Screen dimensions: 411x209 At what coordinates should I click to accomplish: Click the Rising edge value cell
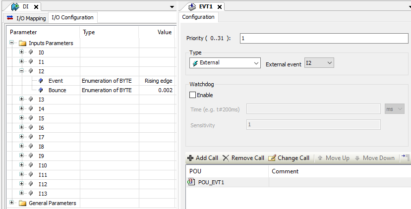point(158,81)
